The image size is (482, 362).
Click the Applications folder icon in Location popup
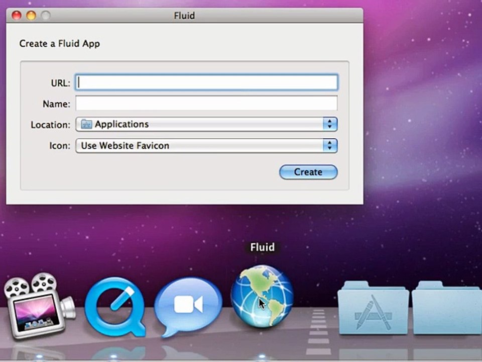(x=86, y=124)
